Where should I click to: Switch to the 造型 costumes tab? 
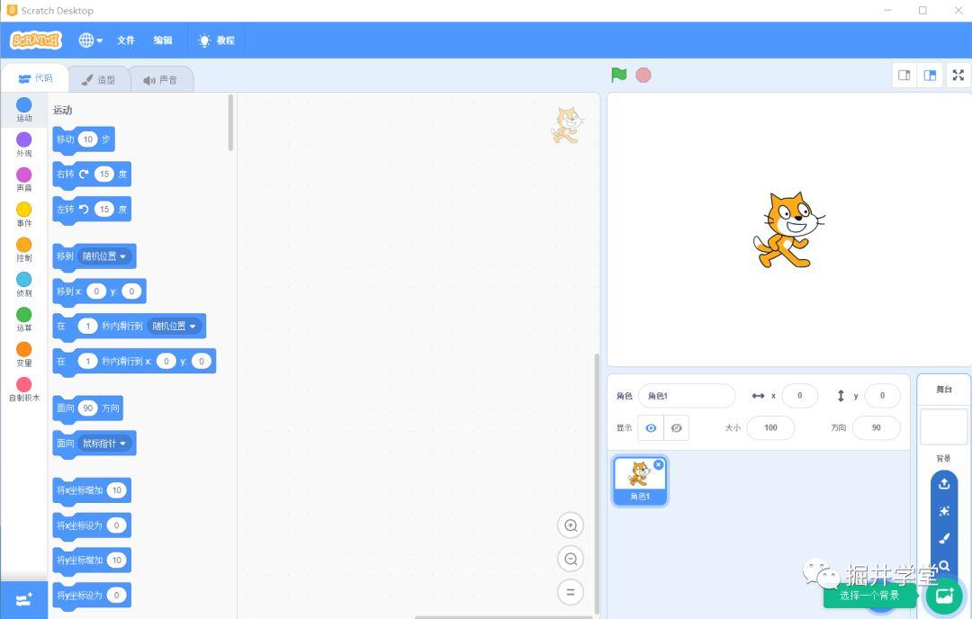coord(99,80)
